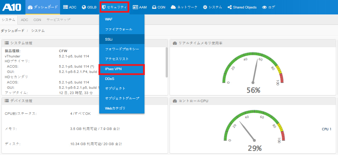Viewport: 338px width, 155px height.
Task: Click the アップタイム label
Action: pyautogui.click(x=16, y=93)
